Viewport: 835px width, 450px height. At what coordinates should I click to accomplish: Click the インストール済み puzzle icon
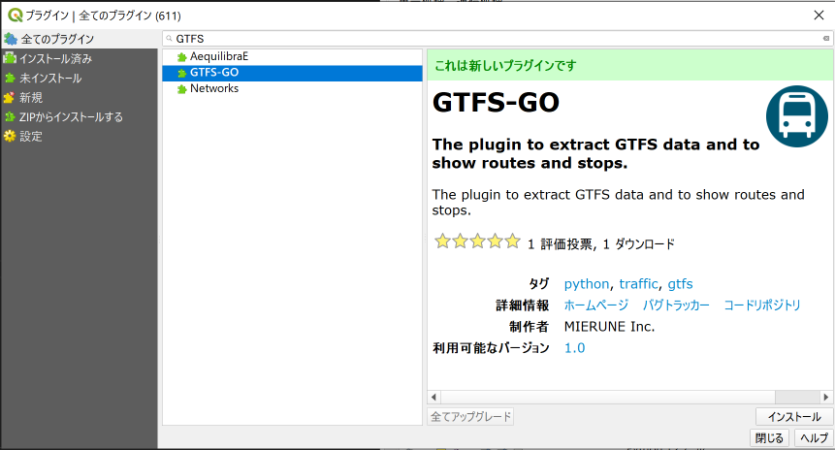pos(10,58)
